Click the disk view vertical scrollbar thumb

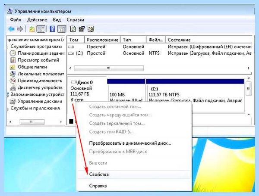click(249, 88)
